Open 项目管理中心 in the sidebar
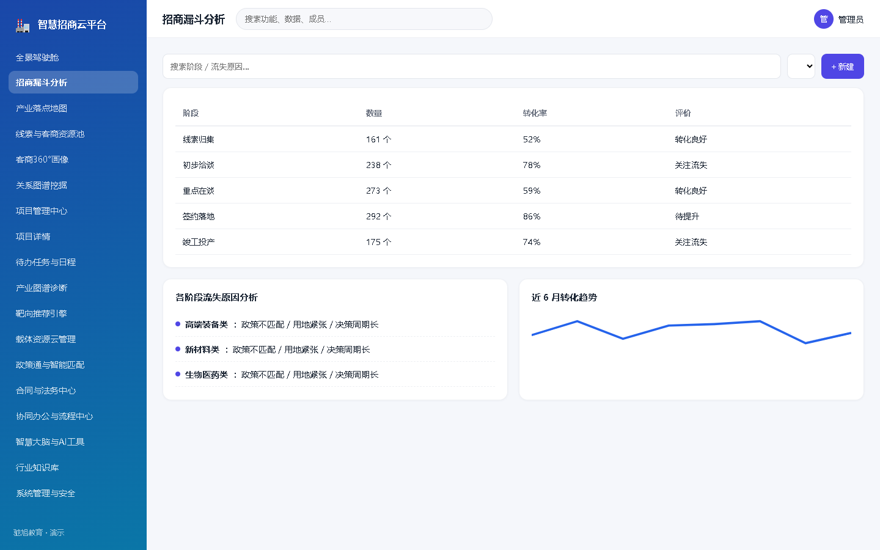The image size is (880, 550). pos(73,211)
